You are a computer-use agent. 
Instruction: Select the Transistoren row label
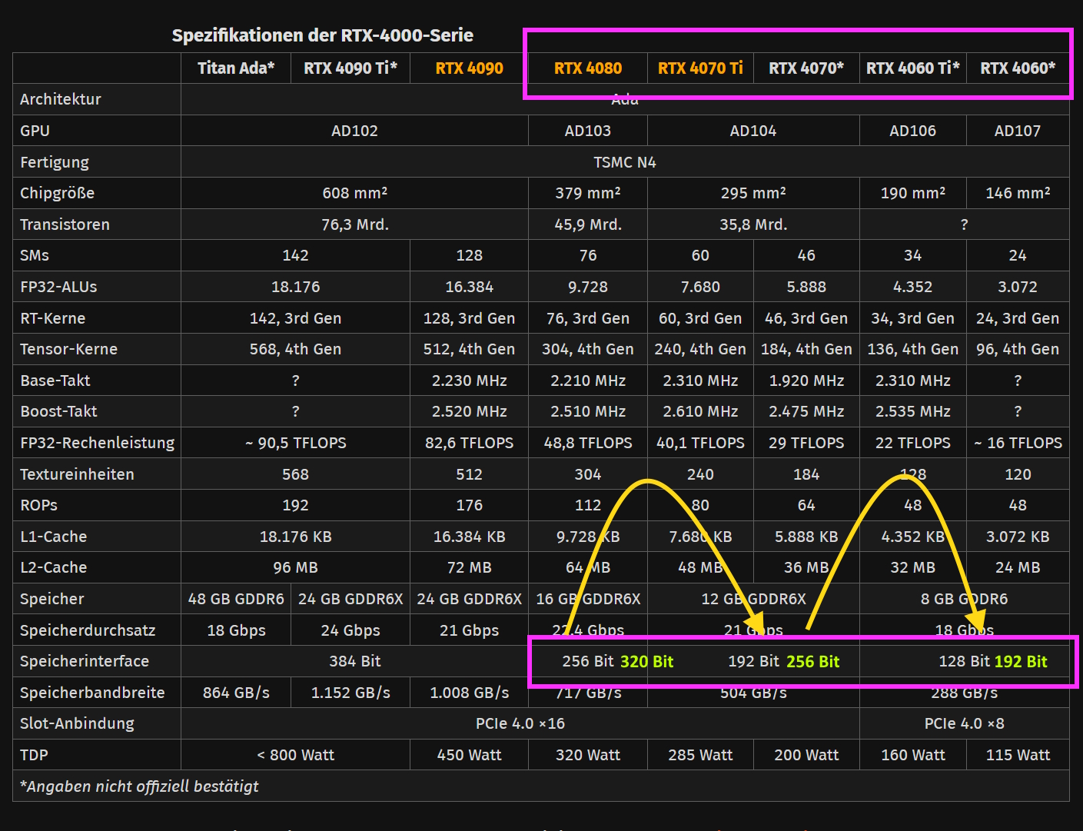click(x=65, y=224)
